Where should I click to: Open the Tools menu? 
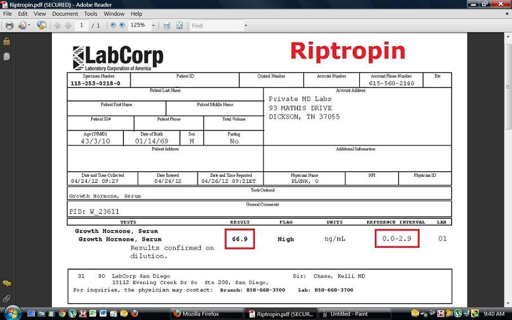coord(90,14)
